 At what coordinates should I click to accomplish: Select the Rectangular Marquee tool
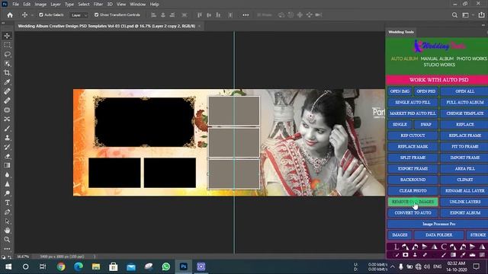click(x=7, y=45)
